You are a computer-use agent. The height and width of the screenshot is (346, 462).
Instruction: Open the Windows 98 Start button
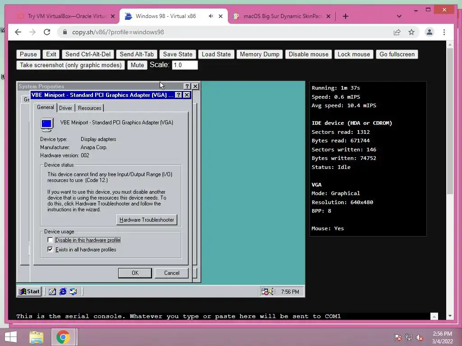(x=29, y=291)
